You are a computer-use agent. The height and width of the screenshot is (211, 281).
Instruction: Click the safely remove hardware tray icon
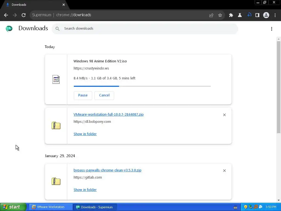click(x=251, y=207)
